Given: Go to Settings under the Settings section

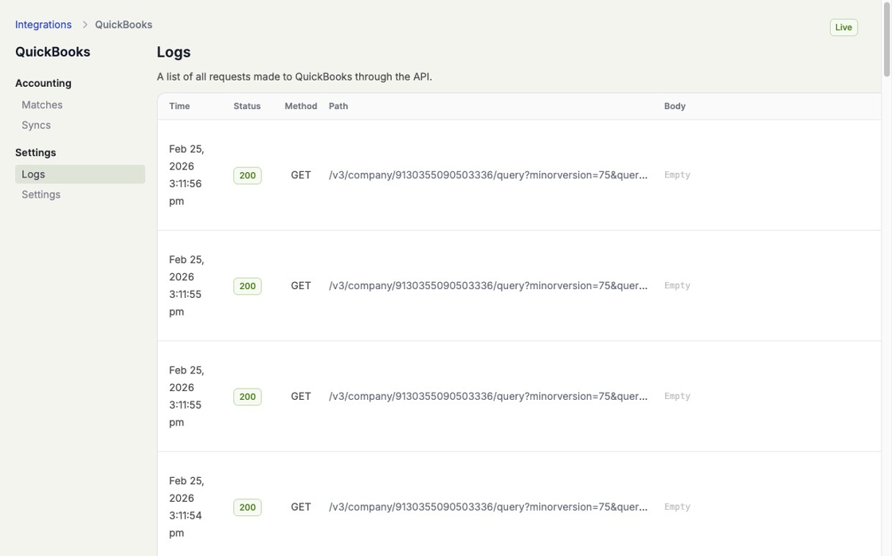Looking at the screenshot, I should 41,194.
